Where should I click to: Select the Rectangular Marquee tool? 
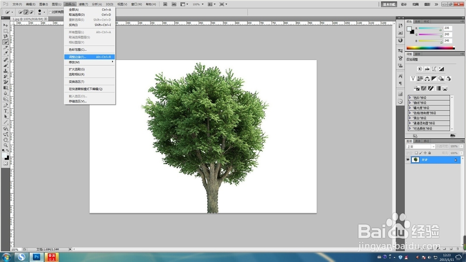6,31
